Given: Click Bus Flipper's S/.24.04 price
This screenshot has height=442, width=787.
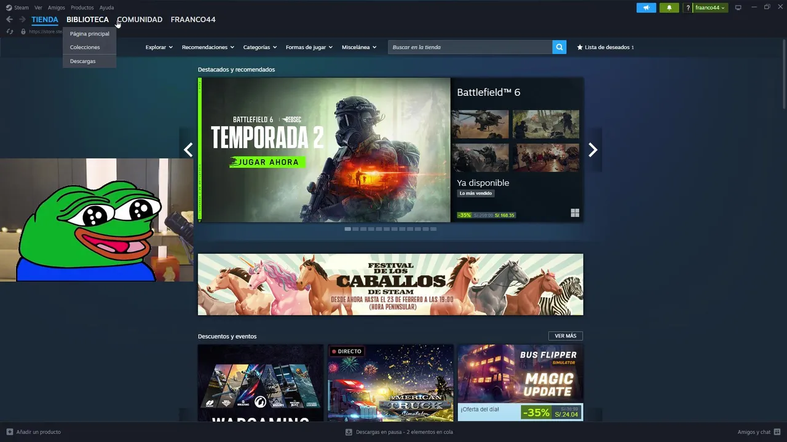Looking at the screenshot, I should coord(566,414).
